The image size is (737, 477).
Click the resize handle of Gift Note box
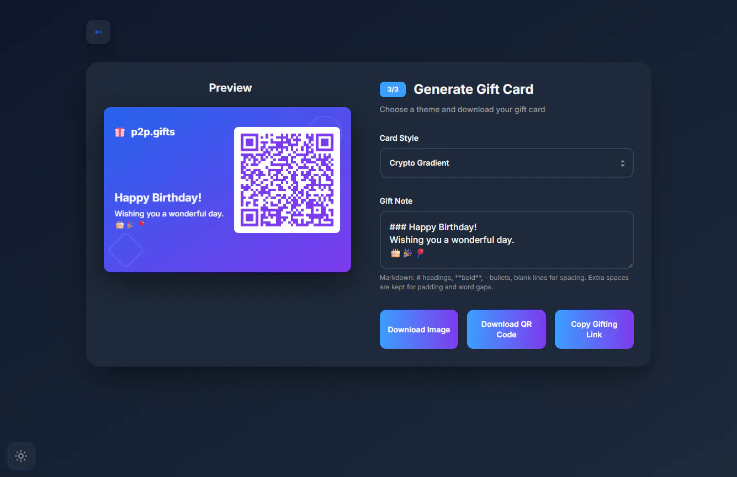(629, 265)
